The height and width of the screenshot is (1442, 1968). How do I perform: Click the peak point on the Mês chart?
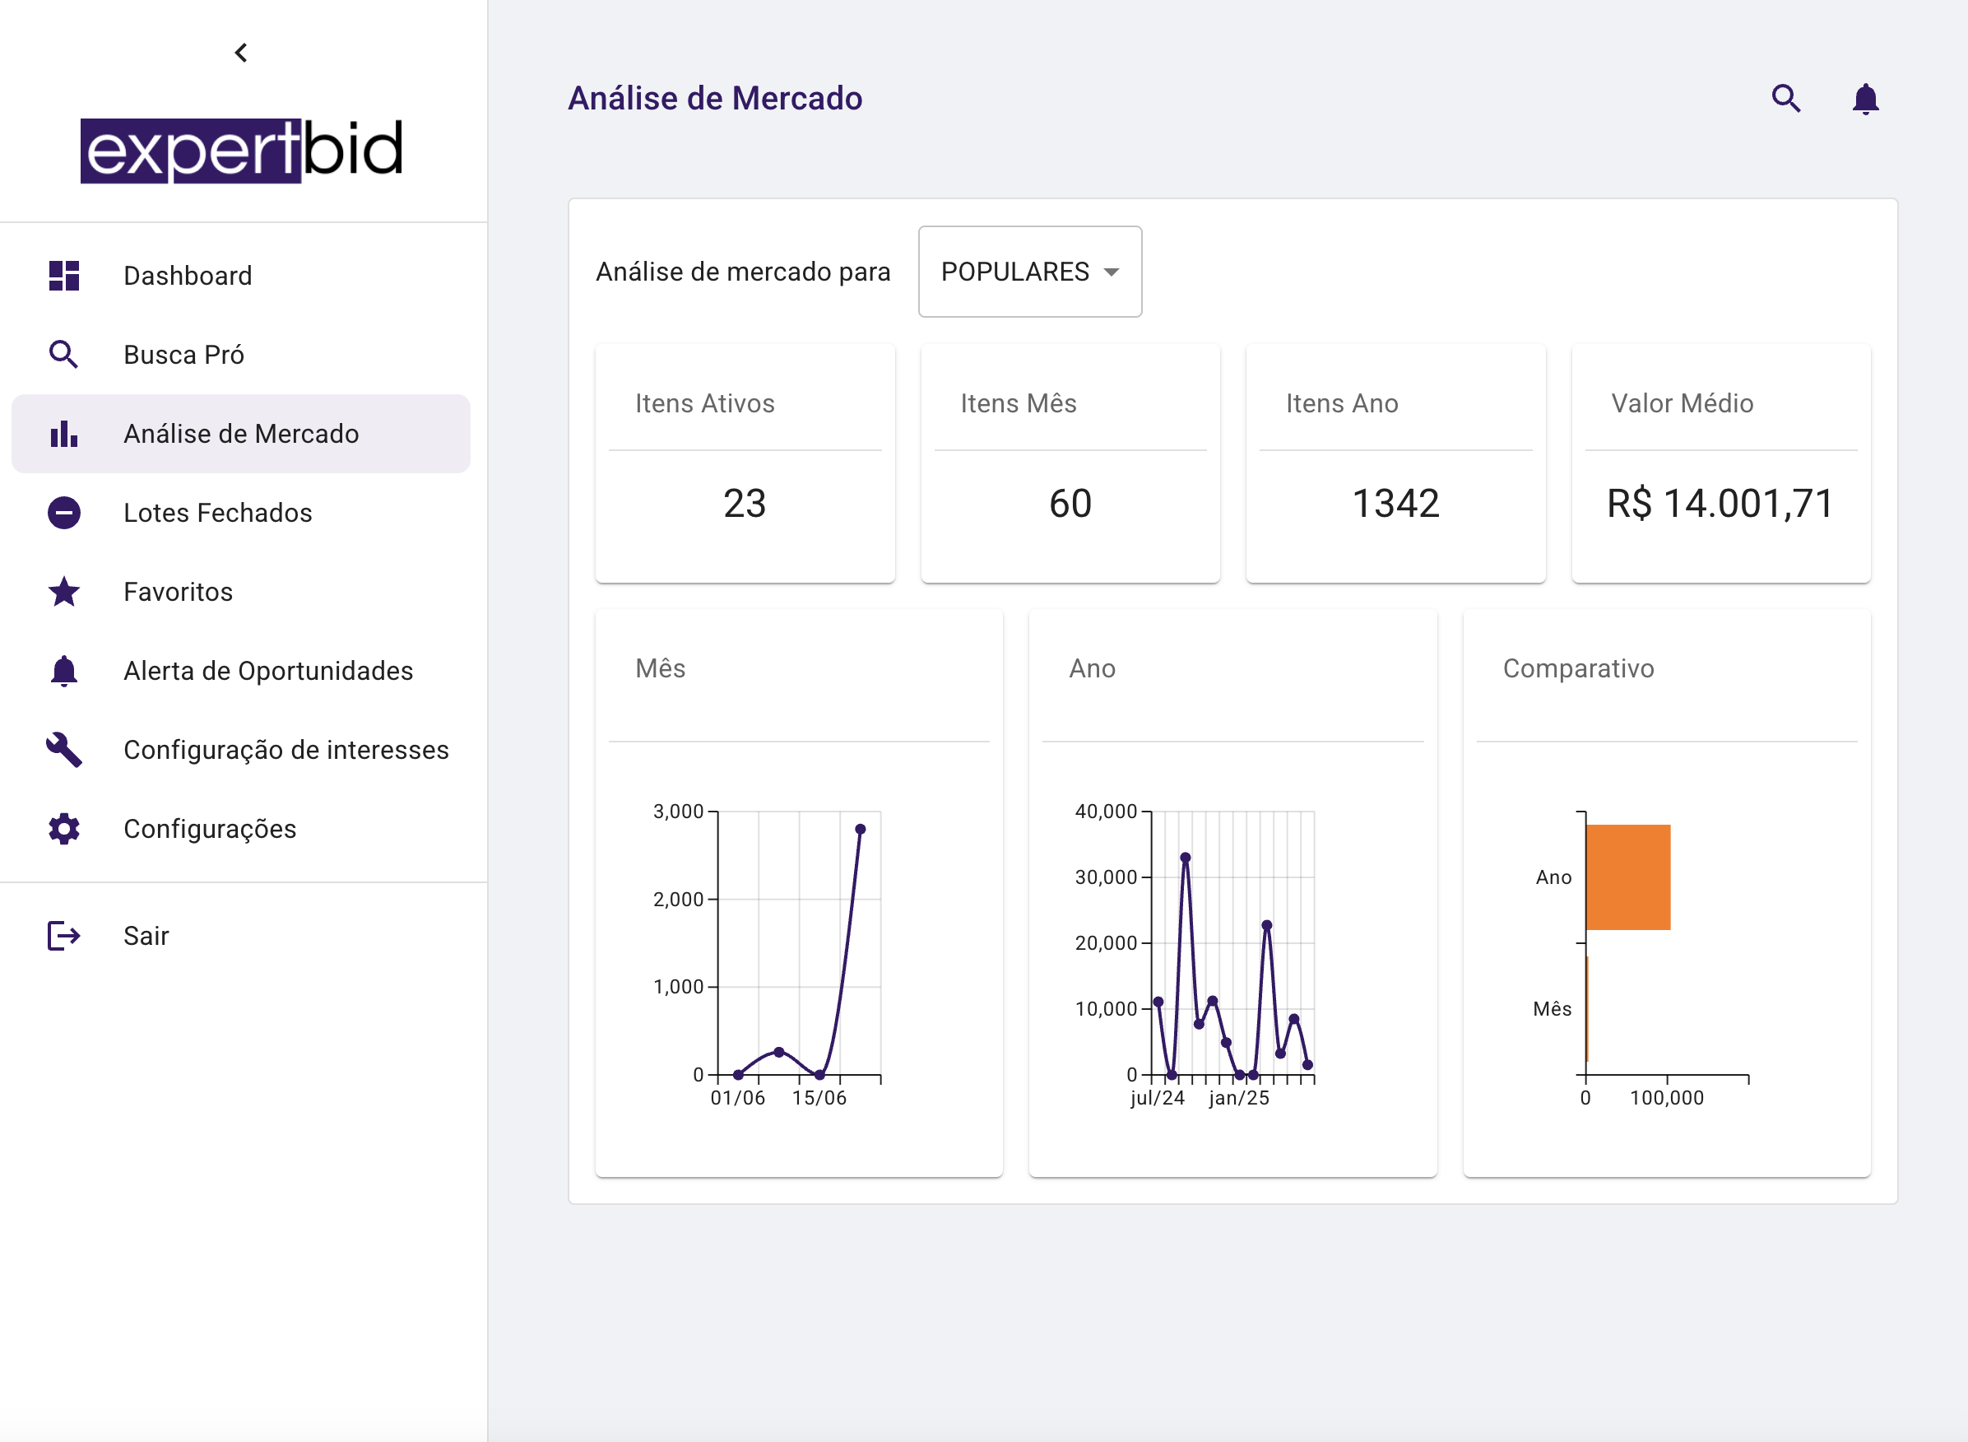click(861, 828)
